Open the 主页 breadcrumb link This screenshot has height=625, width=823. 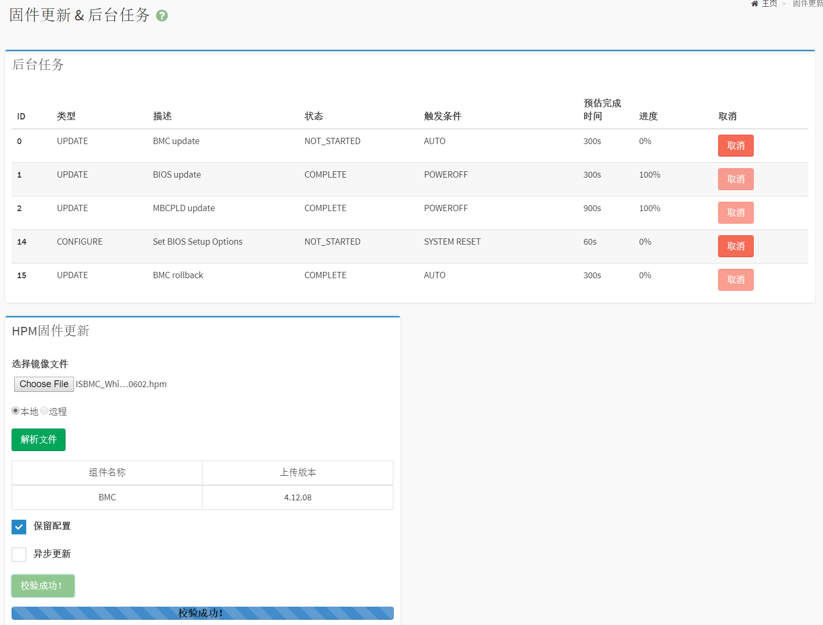point(769,4)
